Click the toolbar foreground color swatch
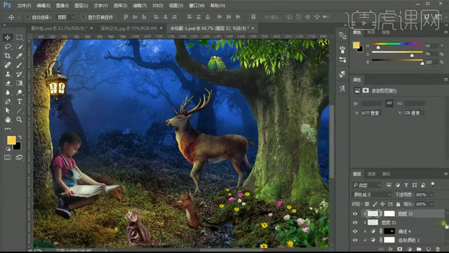The width and height of the screenshot is (449, 253). tap(11, 140)
